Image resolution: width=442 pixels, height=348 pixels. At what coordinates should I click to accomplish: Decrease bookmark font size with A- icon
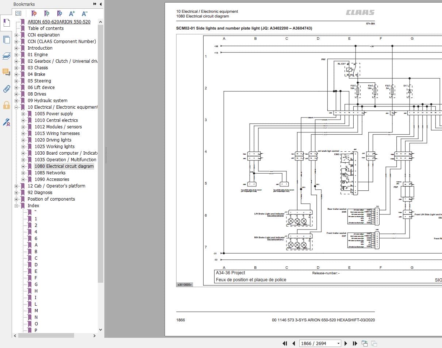[x=85, y=13]
